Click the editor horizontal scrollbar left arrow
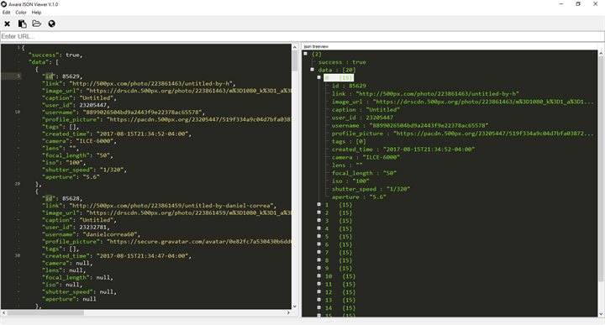This screenshot has width=605, height=325. coord(3,312)
